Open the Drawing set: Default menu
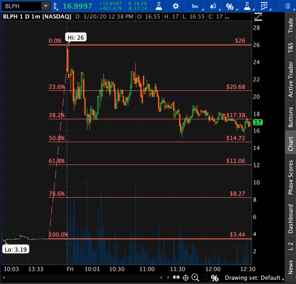This screenshot has height=284, width=296. [254, 278]
